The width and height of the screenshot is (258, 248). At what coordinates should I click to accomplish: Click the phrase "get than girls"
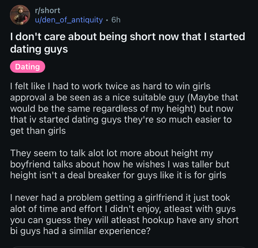pos(38,131)
